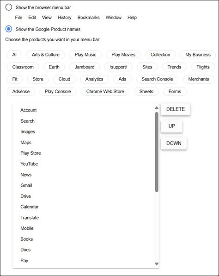Add the Play Console chip
The height and width of the screenshot is (276, 219).
[x=58, y=91]
